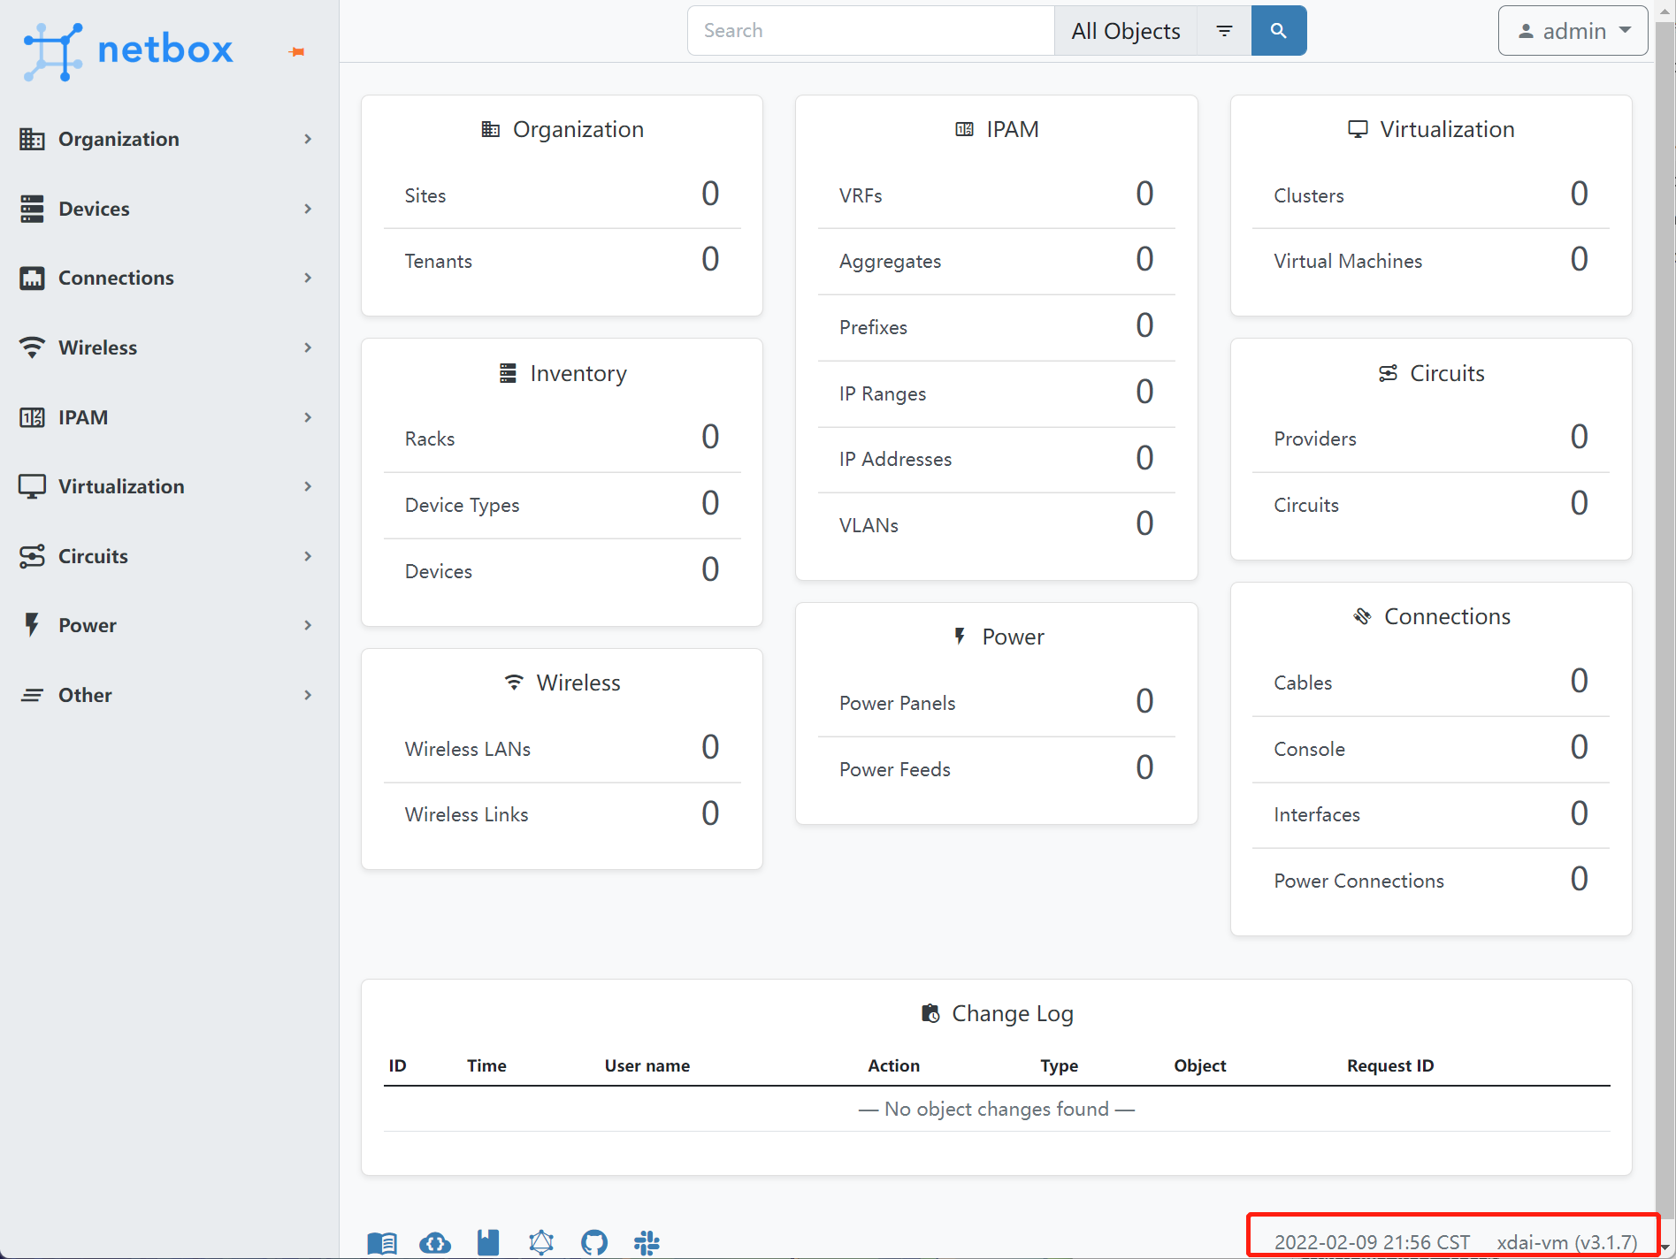
Task: Click into the Search input field
Action: click(x=870, y=31)
